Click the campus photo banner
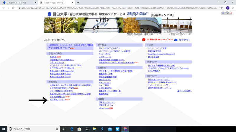 118,25
